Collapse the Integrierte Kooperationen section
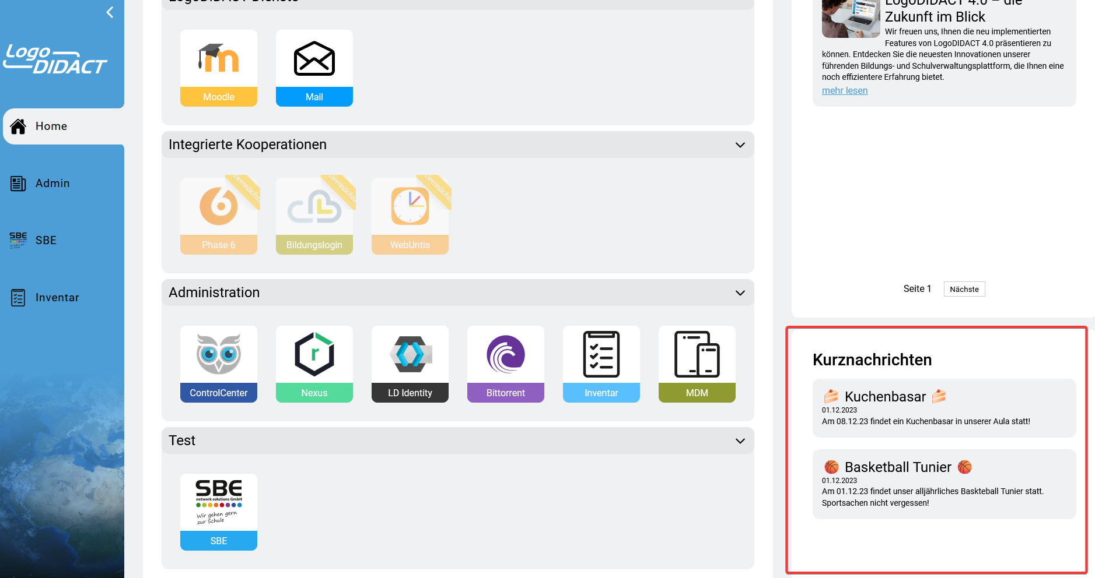The image size is (1095, 578). pyautogui.click(x=740, y=144)
